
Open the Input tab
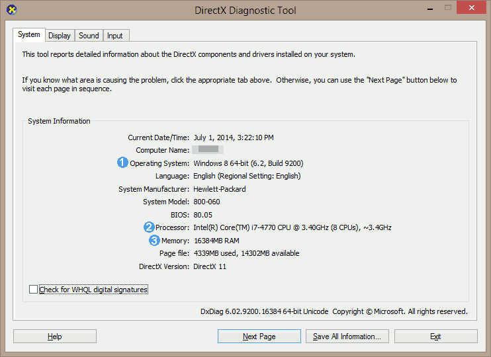[x=115, y=36]
